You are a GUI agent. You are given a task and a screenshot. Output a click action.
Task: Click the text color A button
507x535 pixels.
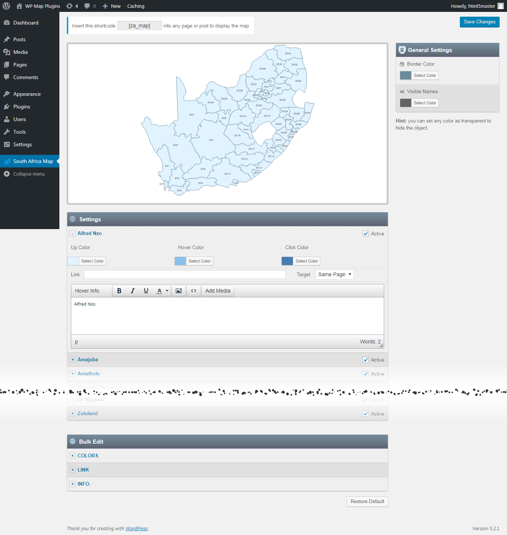[x=159, y=291]
